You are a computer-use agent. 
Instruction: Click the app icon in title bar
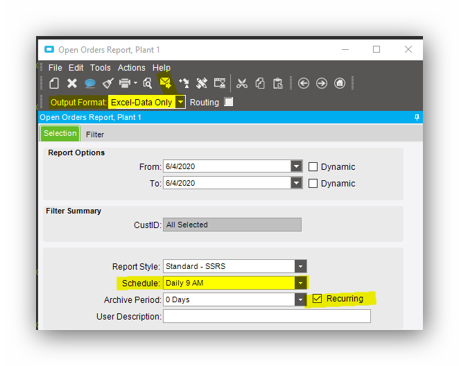pyautogui.click(x=49, y=49)
